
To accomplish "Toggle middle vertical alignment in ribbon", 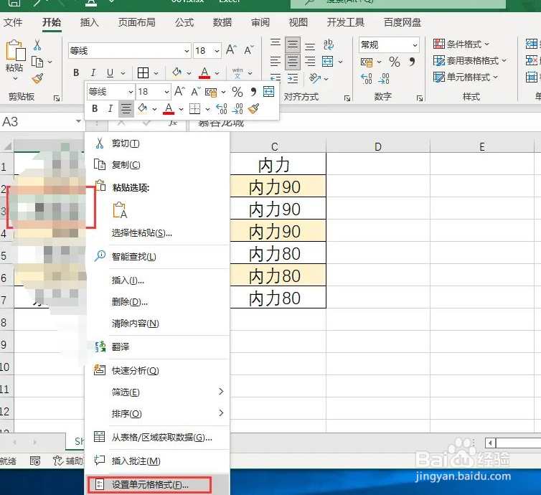I will tap(293, 44).
